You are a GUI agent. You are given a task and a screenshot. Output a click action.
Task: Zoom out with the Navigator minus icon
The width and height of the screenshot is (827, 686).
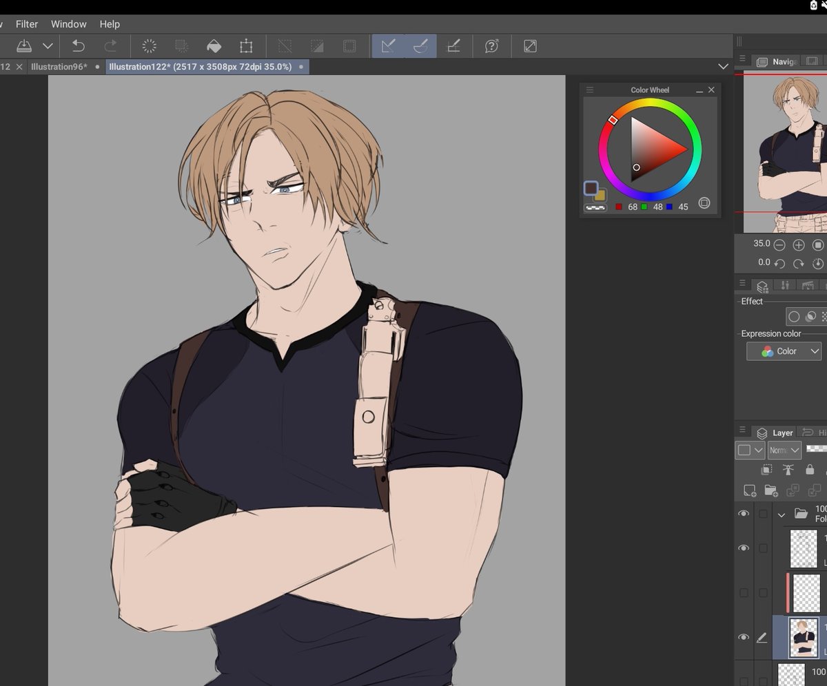(779, 245)
